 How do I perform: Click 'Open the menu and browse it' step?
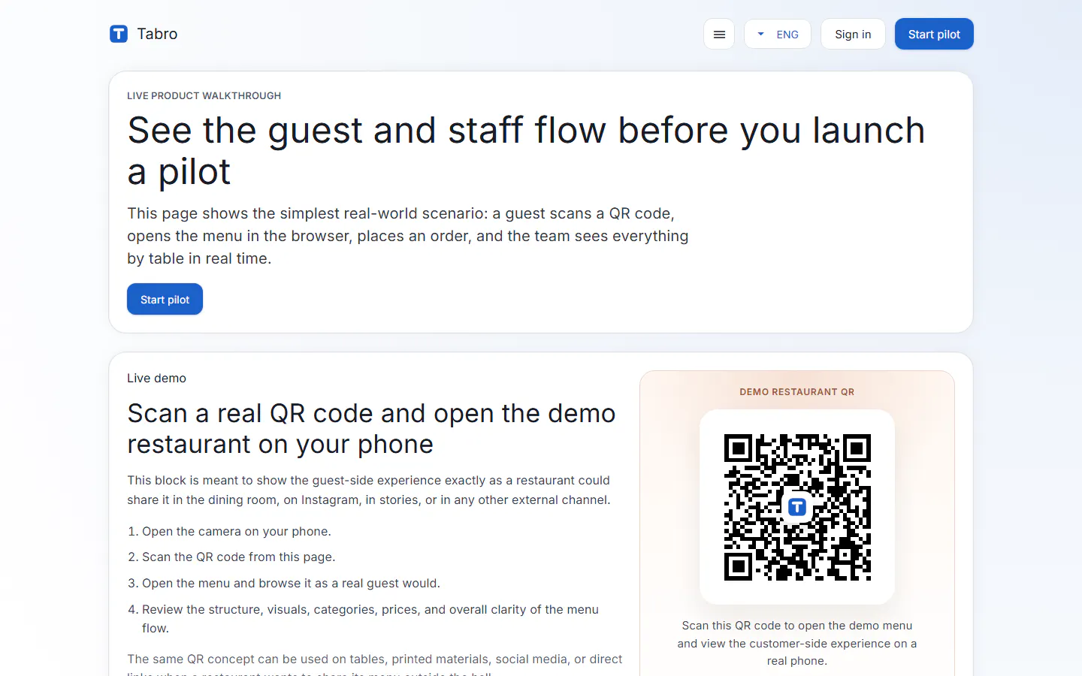click(291, 583)
